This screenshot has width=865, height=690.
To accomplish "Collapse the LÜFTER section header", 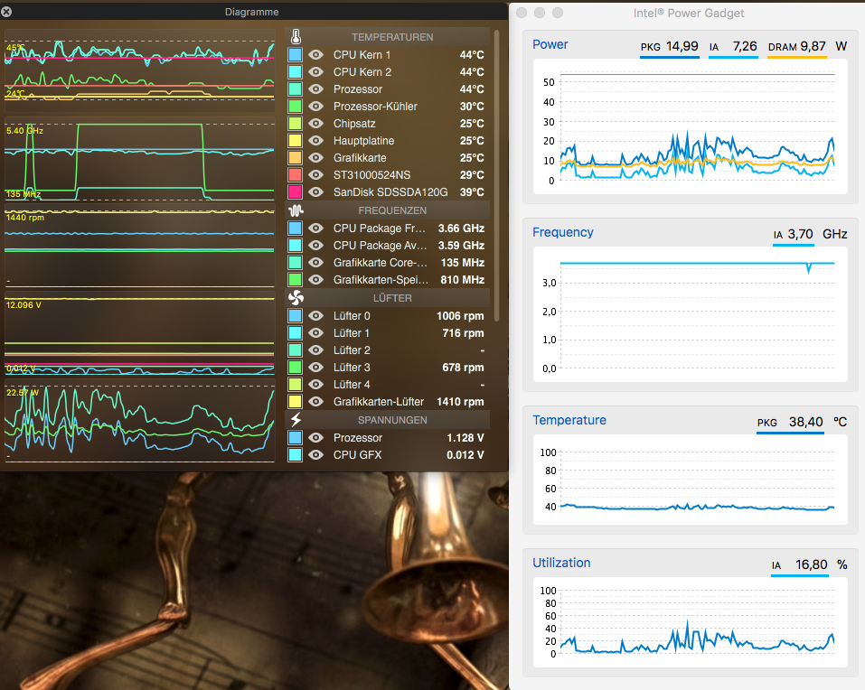I will coord(392,297).
